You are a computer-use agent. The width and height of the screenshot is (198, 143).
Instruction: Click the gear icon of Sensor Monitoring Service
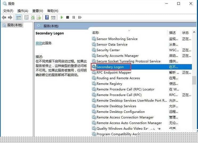(x=94, y=39)
